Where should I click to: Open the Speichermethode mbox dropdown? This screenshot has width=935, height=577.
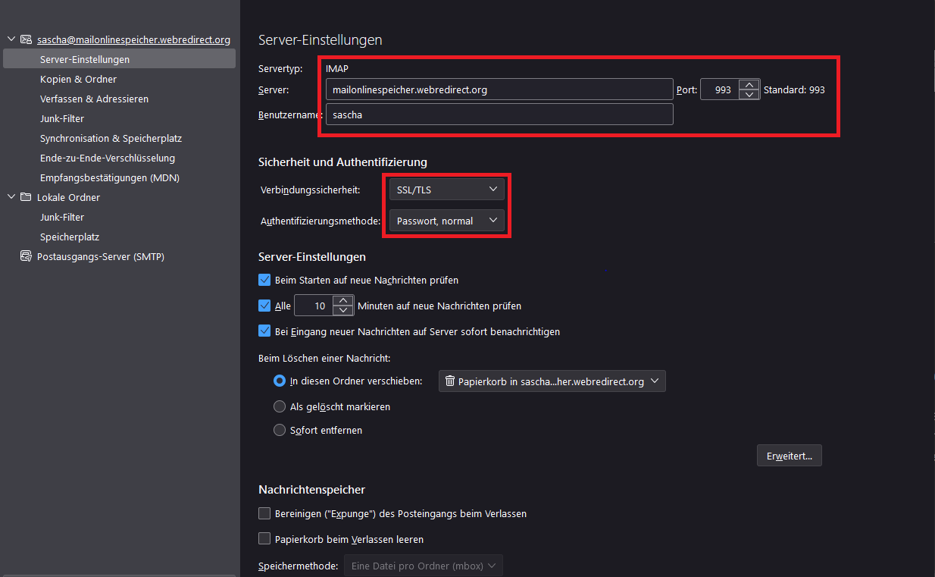pos(423,566)
